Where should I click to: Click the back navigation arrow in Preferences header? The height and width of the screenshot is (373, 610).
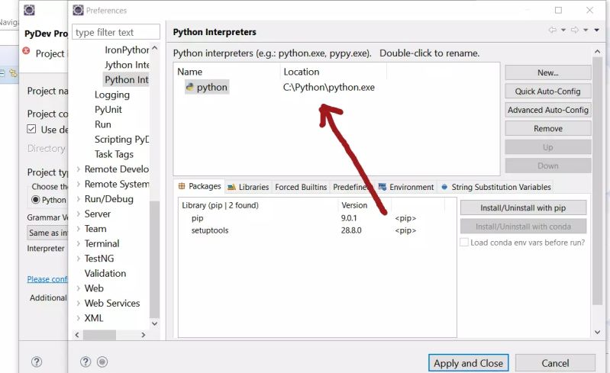553,30
